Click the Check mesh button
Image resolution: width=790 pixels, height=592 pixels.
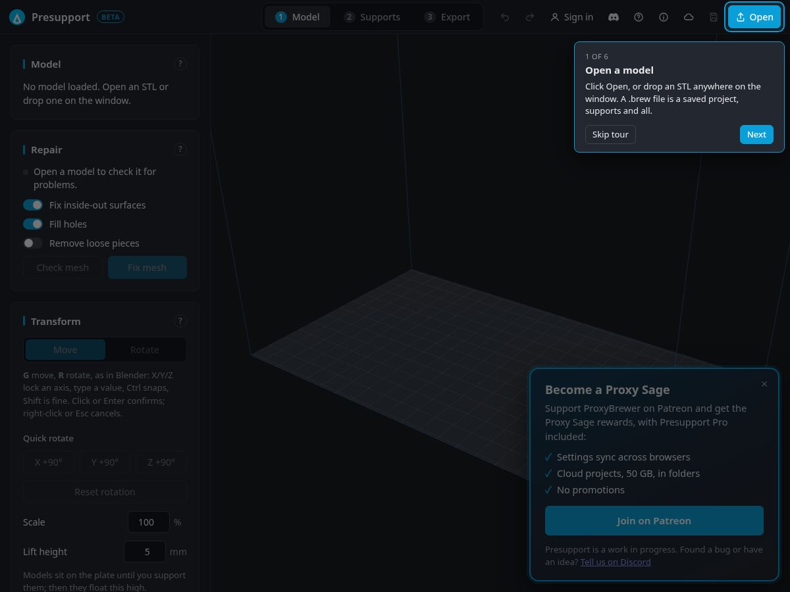63,268
